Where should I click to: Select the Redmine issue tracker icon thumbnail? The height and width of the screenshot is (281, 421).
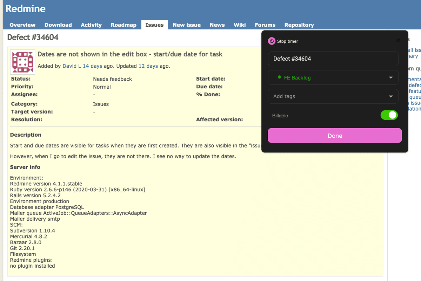[x=22, y=62]
